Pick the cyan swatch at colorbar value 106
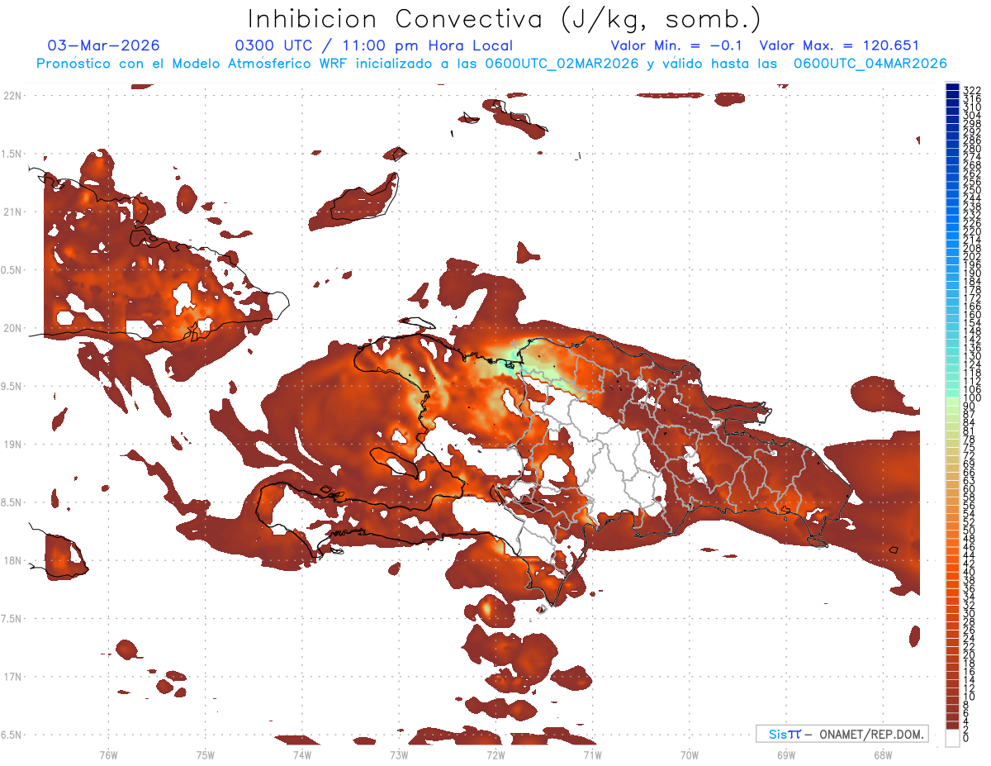 click(952, 388)
